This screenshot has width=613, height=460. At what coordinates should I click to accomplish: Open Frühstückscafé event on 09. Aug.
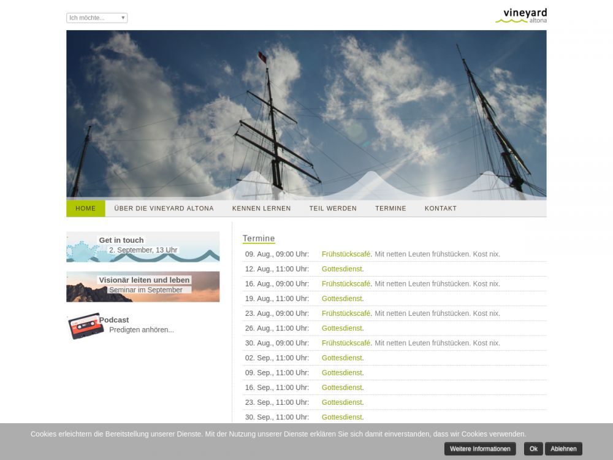pyautogui.click(x=346, y=254)
